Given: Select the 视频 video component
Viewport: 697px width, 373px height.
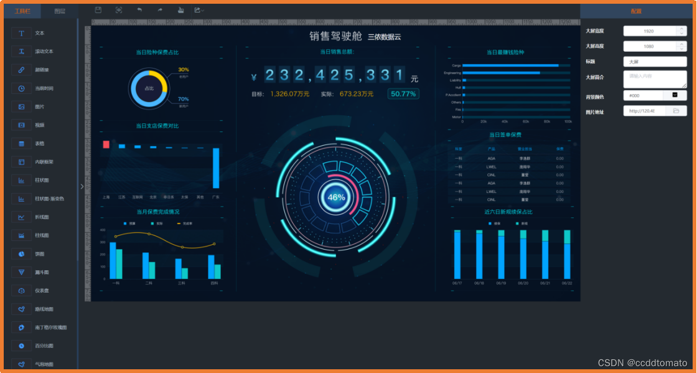Looking at the screenshot, I should [x=21, y=125].
